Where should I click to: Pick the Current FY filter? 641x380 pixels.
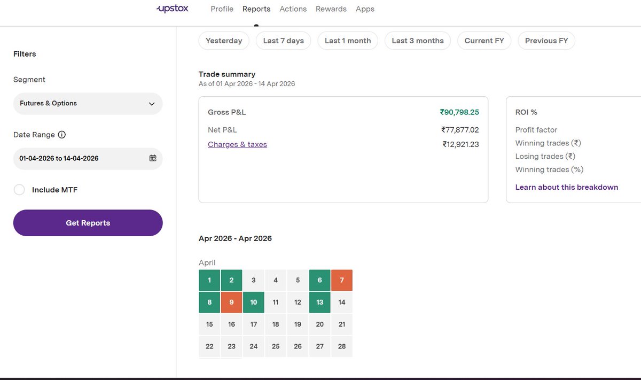484,41
